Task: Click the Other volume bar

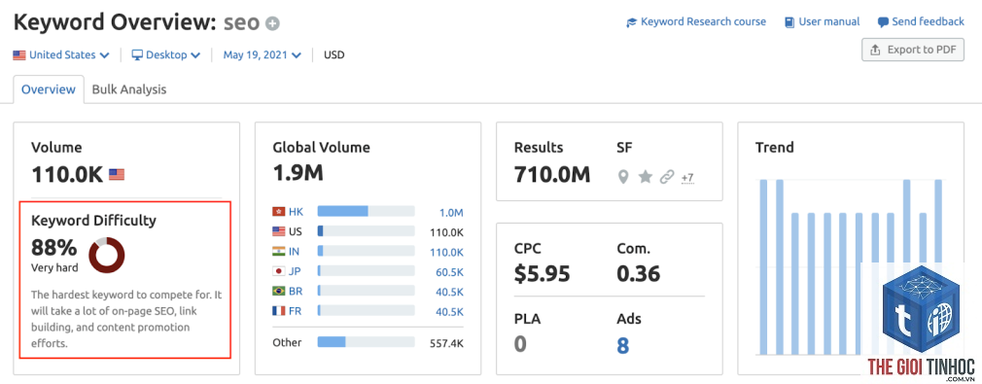Action: tap(366, 342)
